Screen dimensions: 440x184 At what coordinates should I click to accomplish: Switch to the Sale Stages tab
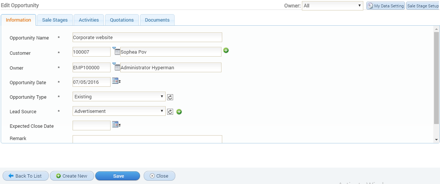tap(55, 20)
